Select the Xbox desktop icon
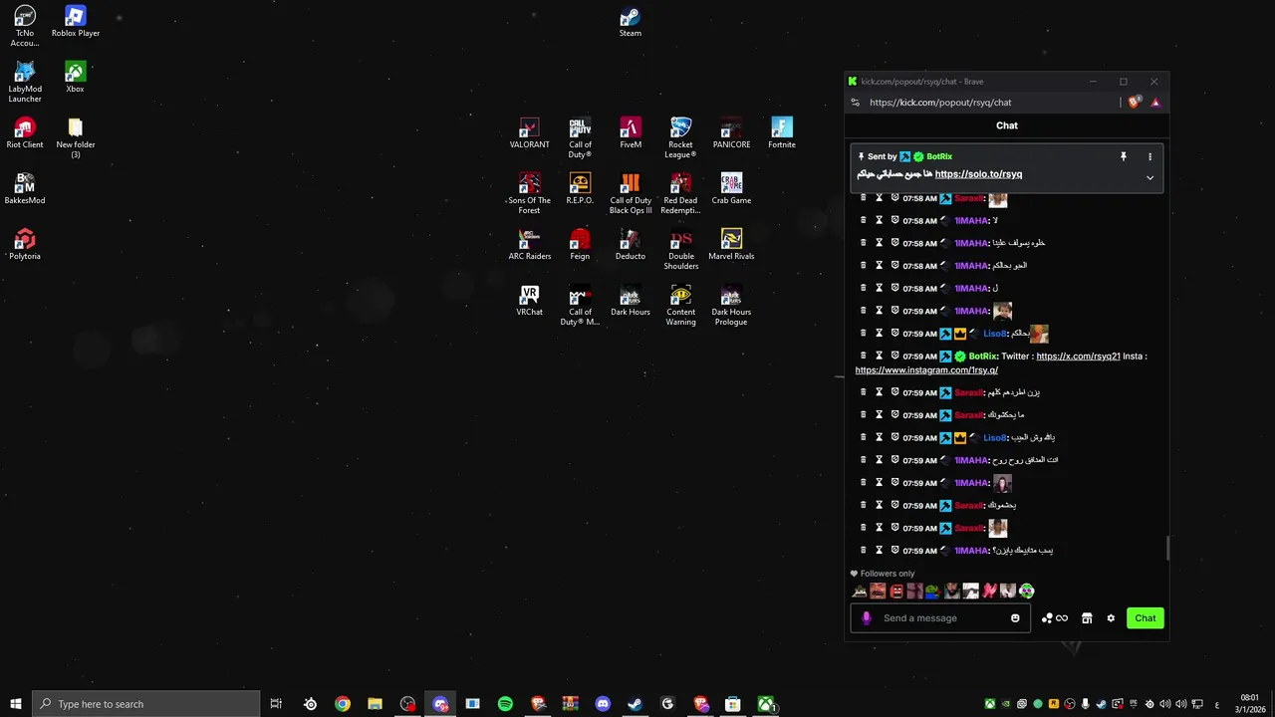This screenshot has height=717, width=1275. [75, 78]
